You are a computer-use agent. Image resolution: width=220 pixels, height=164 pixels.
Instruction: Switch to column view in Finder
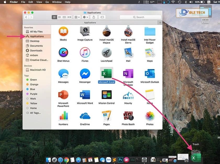(x=64, y=17)
